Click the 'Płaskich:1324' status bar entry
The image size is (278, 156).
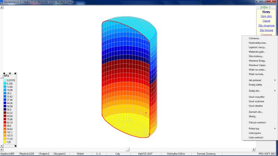(x=27, y=154)
